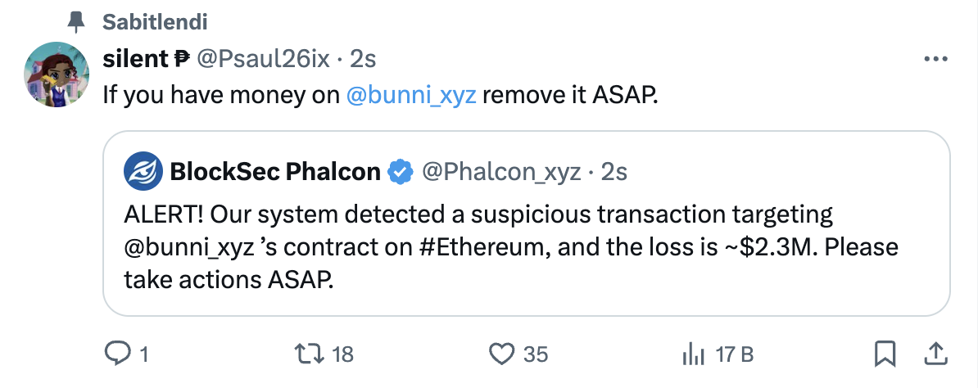Retweet this post using the repost icon

point(309,354)
